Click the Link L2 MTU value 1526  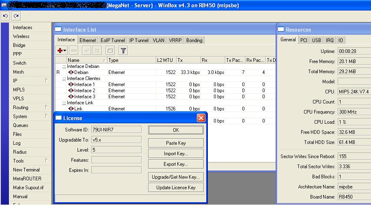click(170, 109)
